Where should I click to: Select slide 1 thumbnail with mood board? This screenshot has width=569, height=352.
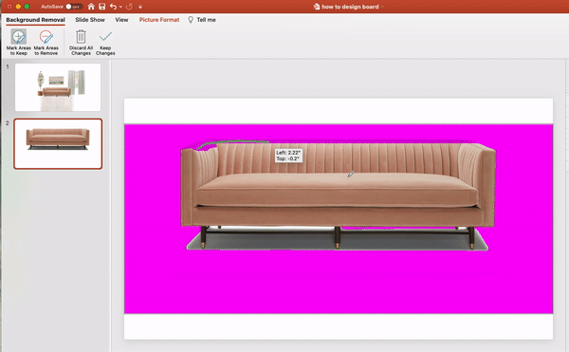click(x=58, y=87)
